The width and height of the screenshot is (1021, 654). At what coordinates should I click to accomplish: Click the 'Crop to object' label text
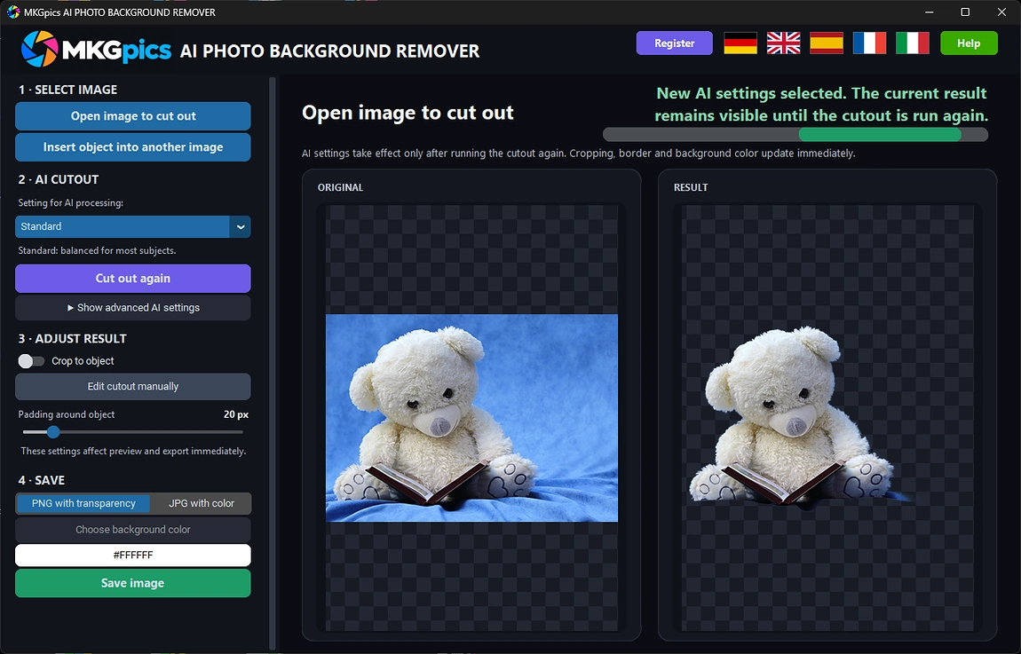pos(83,361)
